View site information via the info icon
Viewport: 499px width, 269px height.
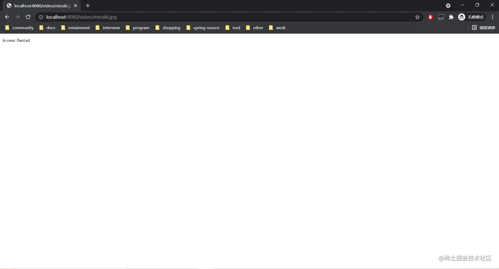[x=40, y=17]
